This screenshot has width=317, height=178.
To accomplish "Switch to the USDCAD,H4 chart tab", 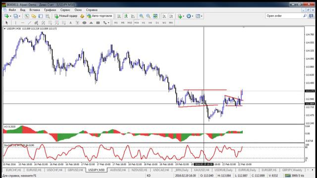I will tap(161, 170).
